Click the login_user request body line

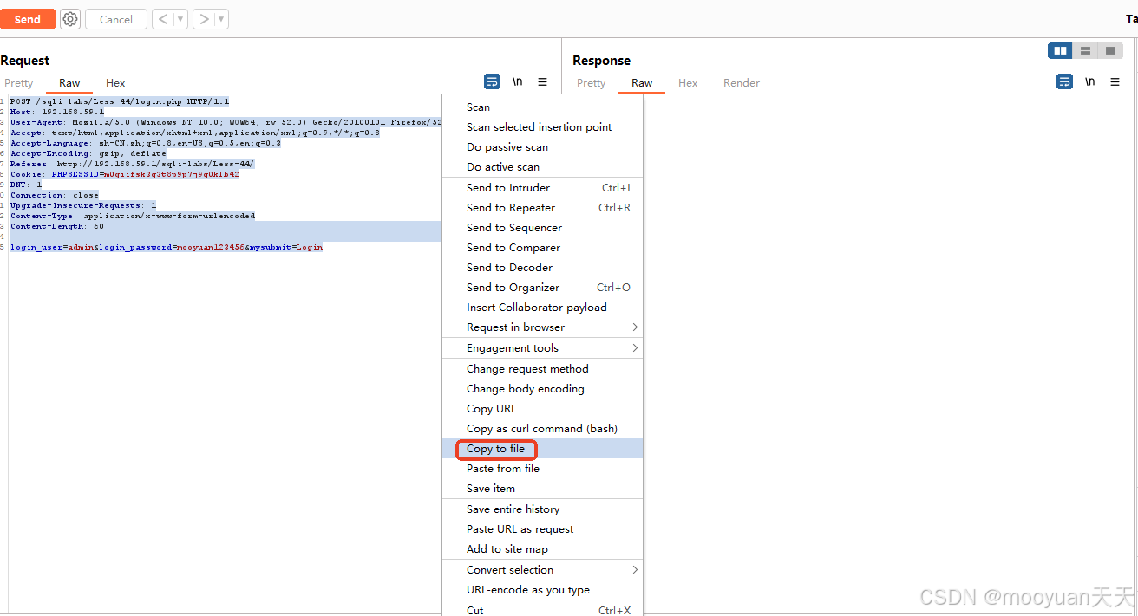(x=167, y=247)
